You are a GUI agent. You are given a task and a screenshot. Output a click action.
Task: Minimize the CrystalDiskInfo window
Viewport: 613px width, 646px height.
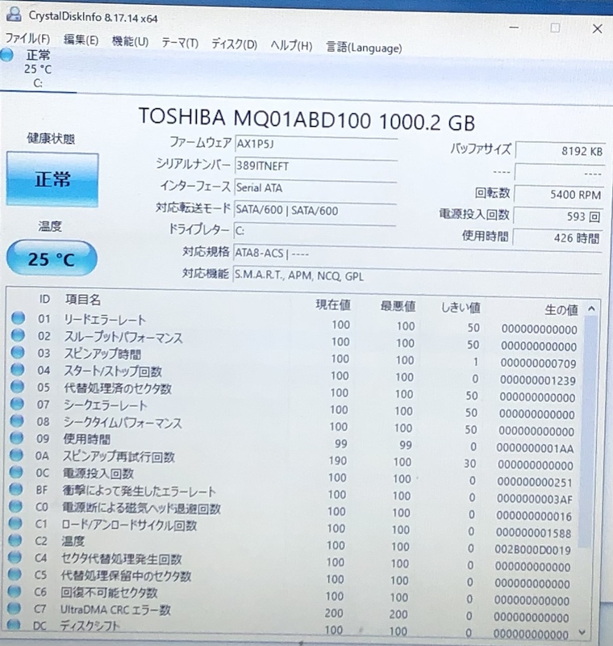pos(514,27)
